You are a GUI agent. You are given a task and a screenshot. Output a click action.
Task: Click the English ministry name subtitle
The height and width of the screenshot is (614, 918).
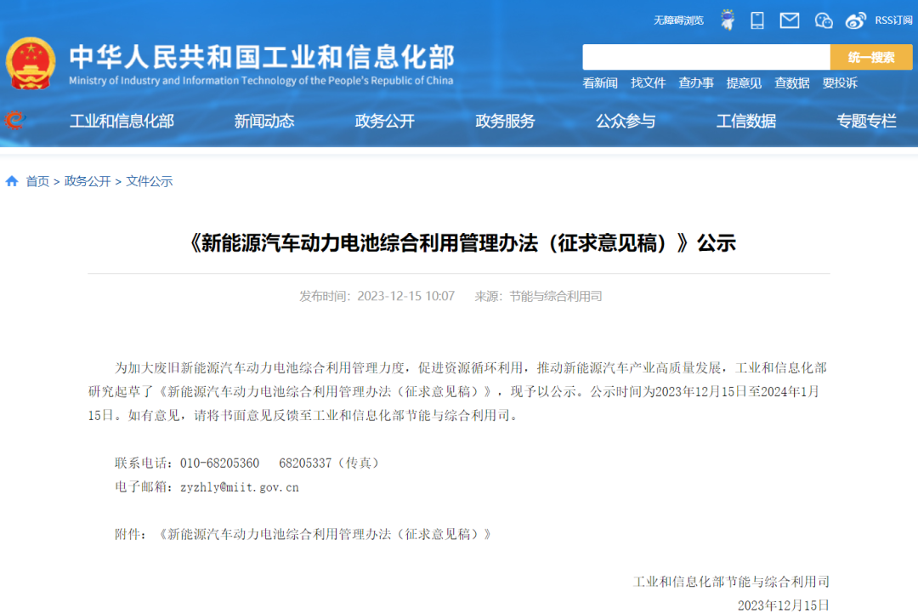(x=261, y=80)
